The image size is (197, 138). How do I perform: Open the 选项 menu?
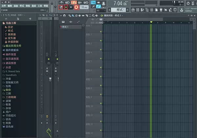(x=34, y=6)
